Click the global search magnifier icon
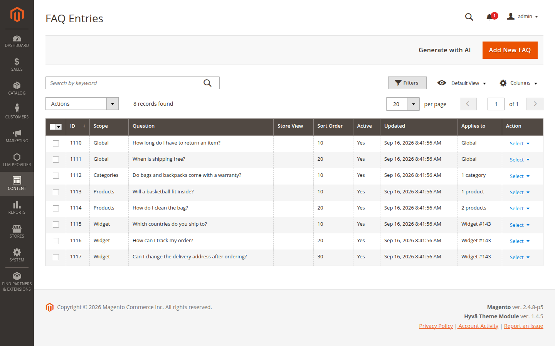The image size is (555, 346). click(469, 17)
